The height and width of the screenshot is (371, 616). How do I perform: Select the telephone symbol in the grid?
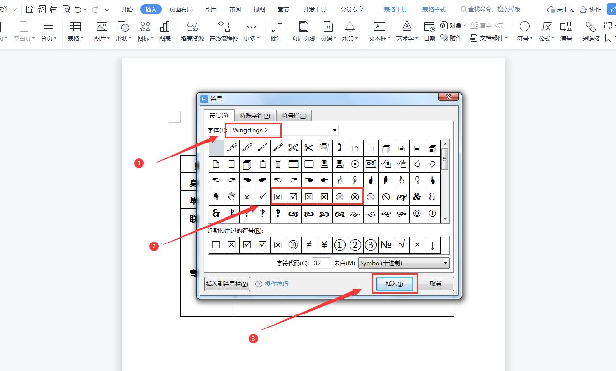324,148
